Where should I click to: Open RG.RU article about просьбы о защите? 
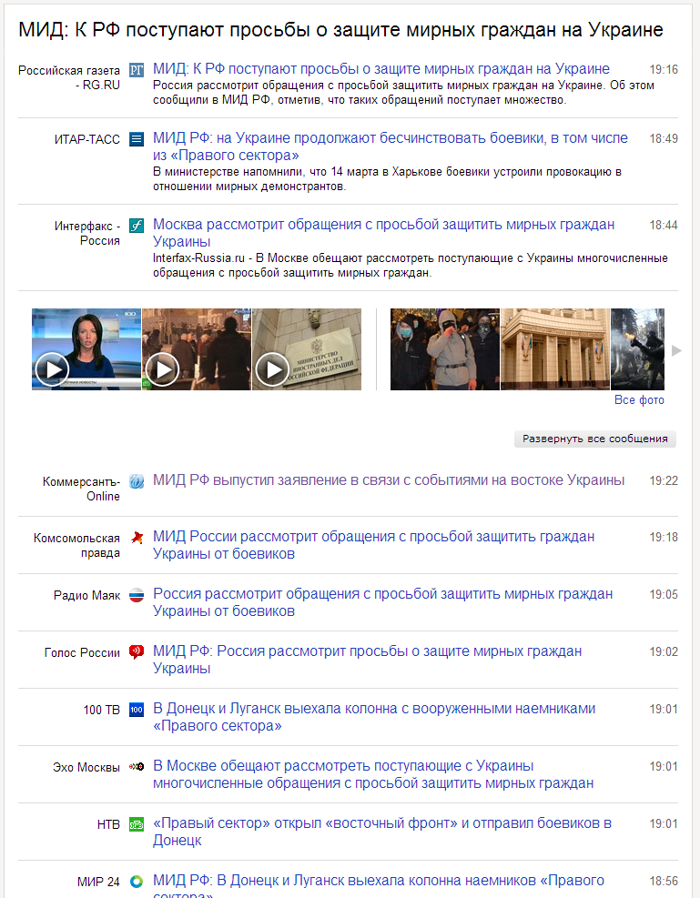[380, 69]
